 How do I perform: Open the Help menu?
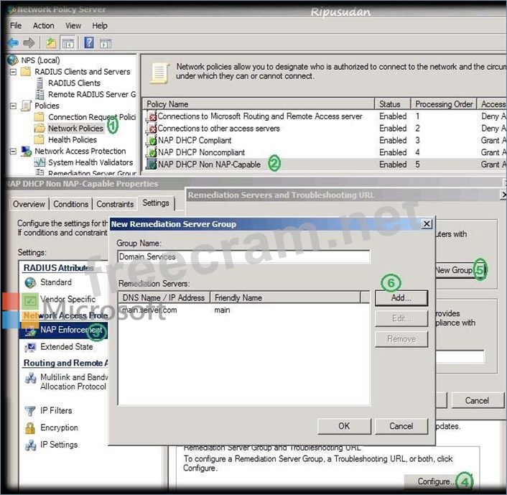(100, 26)
